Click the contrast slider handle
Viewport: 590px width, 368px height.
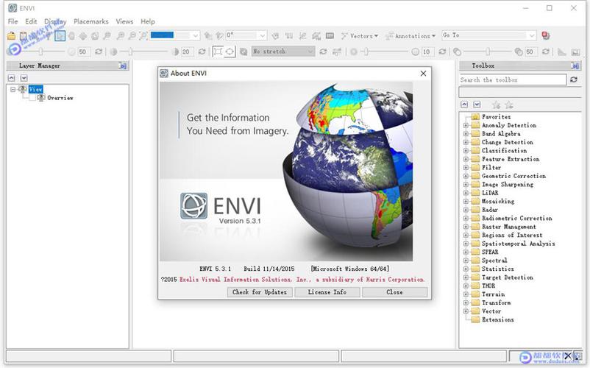(131, 52)
